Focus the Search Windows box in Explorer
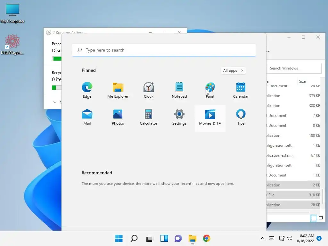This screenshot has width=328, height=246. (x=294, y=68)
